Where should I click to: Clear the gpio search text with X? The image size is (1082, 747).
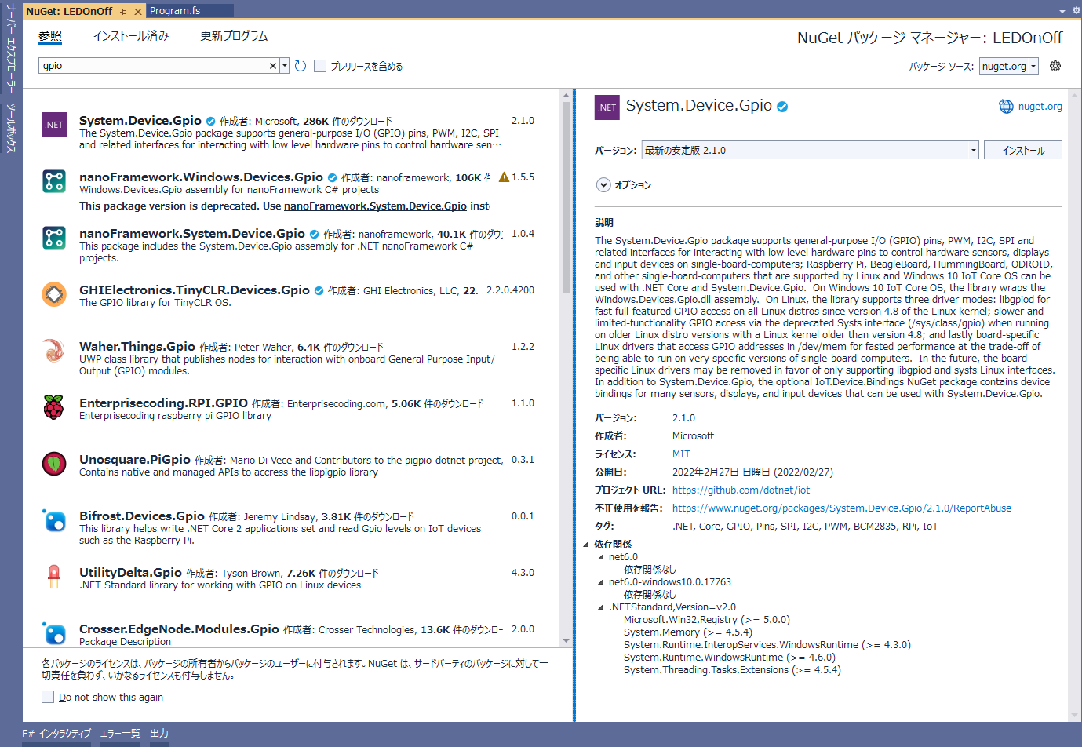pyautogui.click(x=272, y=66)
